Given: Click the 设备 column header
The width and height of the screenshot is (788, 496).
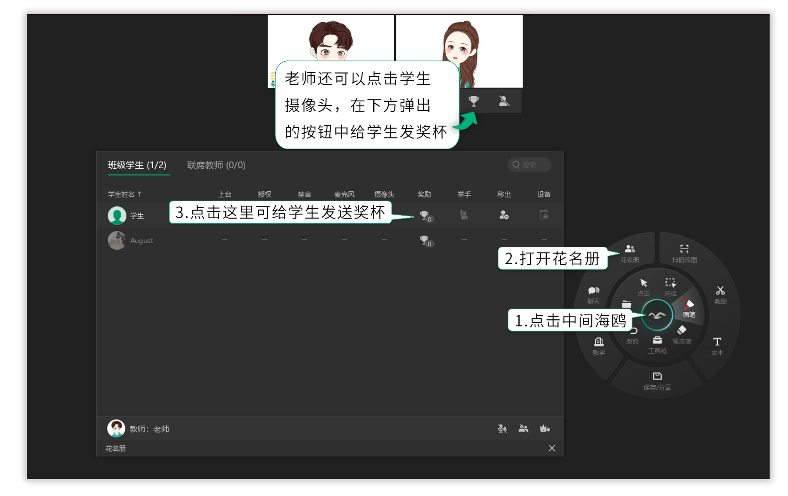Looking at the screenshot, I should click(x=544, y=194).
